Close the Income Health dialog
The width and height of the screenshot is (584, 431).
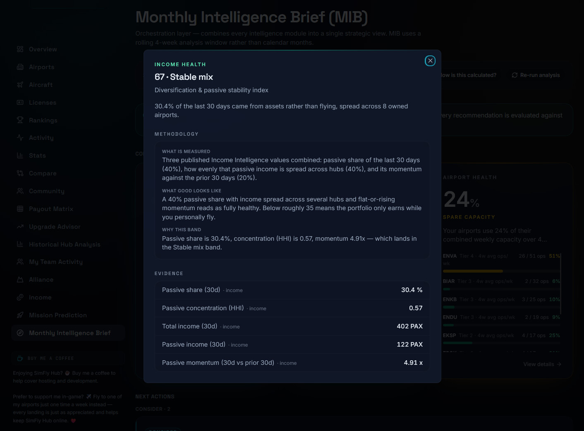pyautogui.click(x=430, y=61)
